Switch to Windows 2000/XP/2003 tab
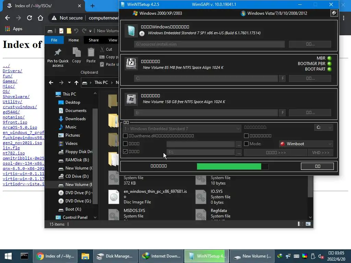Image resolution: width=351 pixels, height=263 pixels. (157, 13)
